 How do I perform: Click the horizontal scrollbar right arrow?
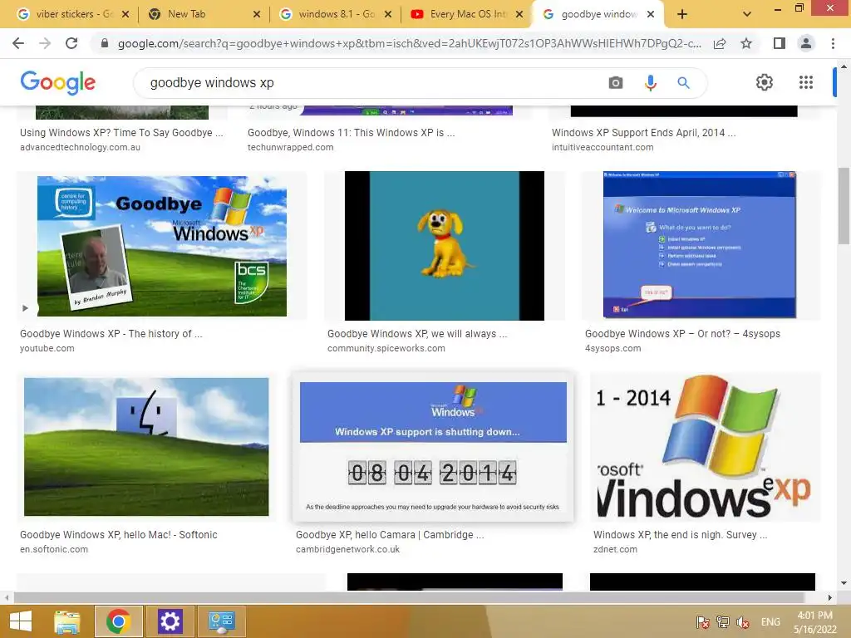(829, 598)
